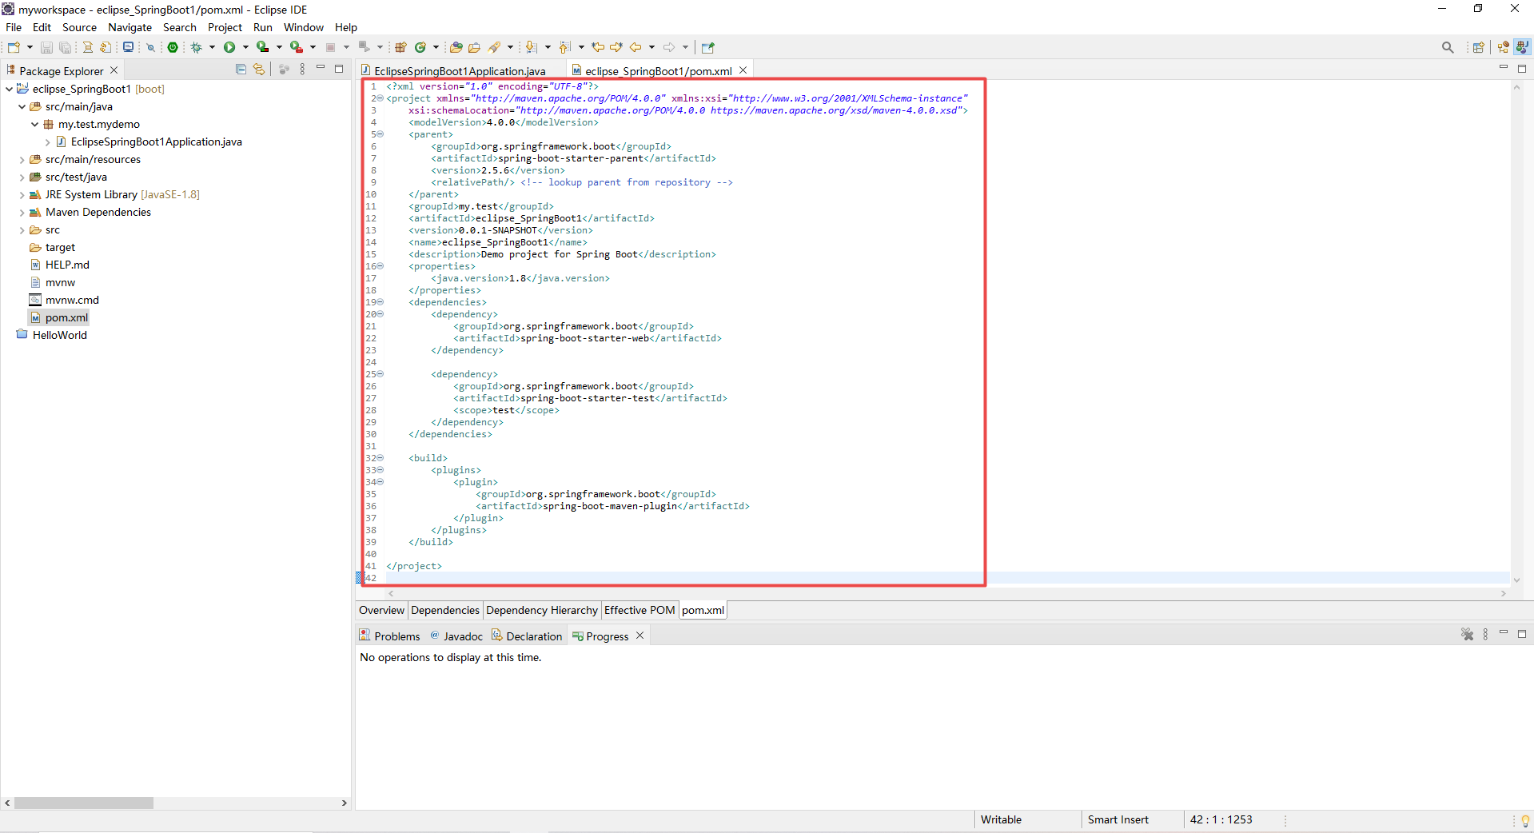Open the Run menu
The height and width of the screenshot is (833, 1534).
(263, 27)
